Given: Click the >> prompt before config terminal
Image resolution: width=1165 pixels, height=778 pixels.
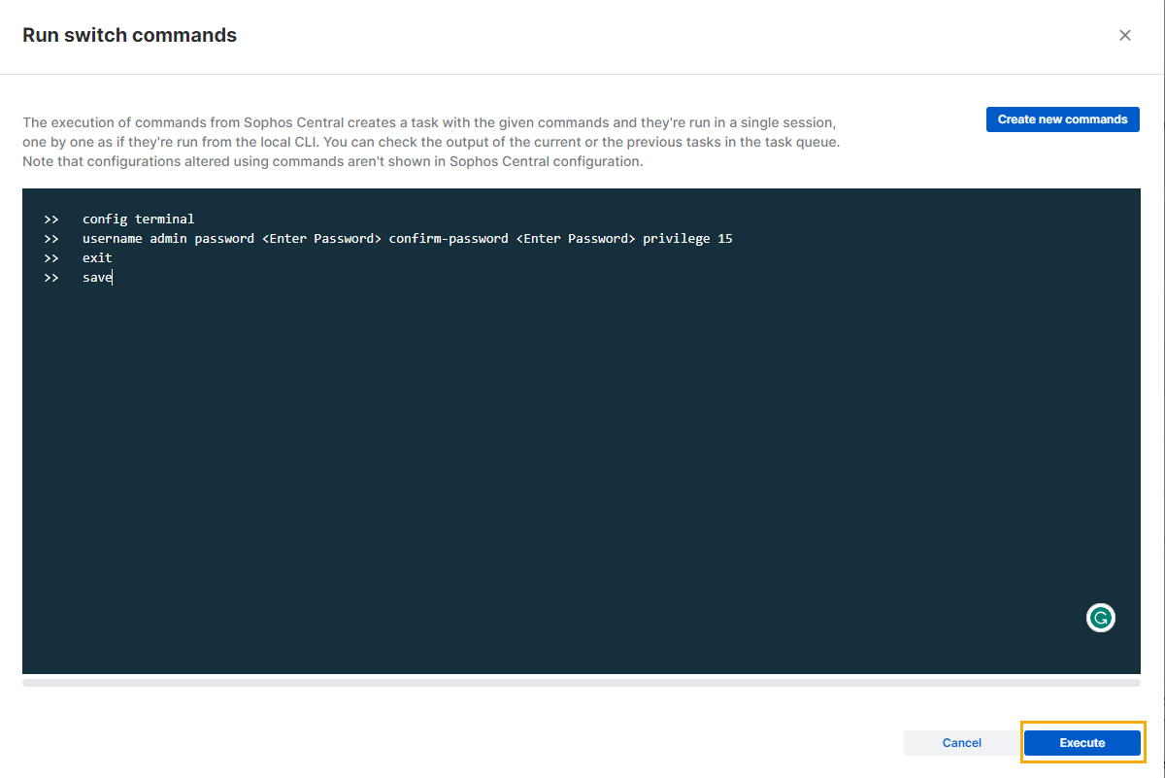Looking at the screenshot, I should 51,220.
